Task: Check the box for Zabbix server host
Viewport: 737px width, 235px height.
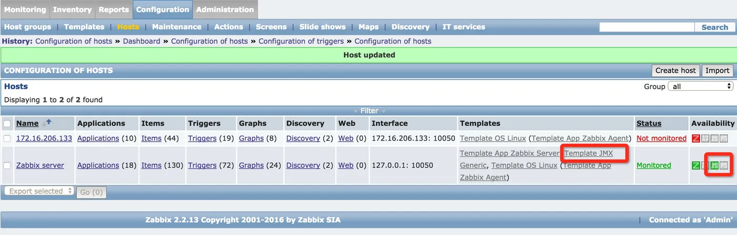Action: click(x=7, y=165)
